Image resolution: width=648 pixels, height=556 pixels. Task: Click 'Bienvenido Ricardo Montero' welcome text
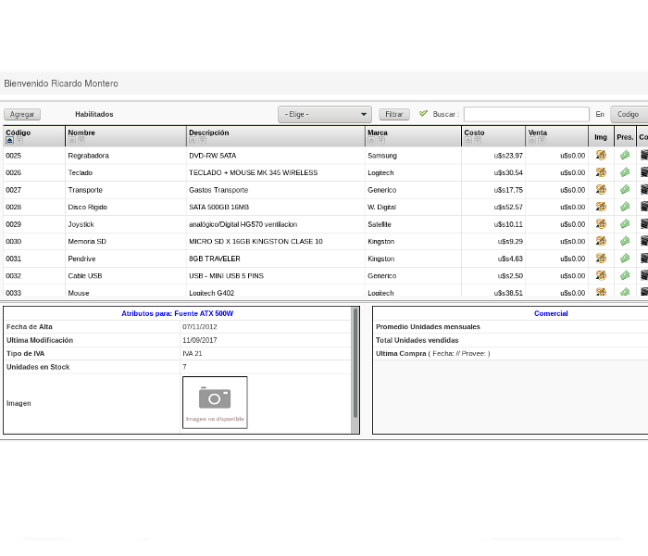coord(61,83)
